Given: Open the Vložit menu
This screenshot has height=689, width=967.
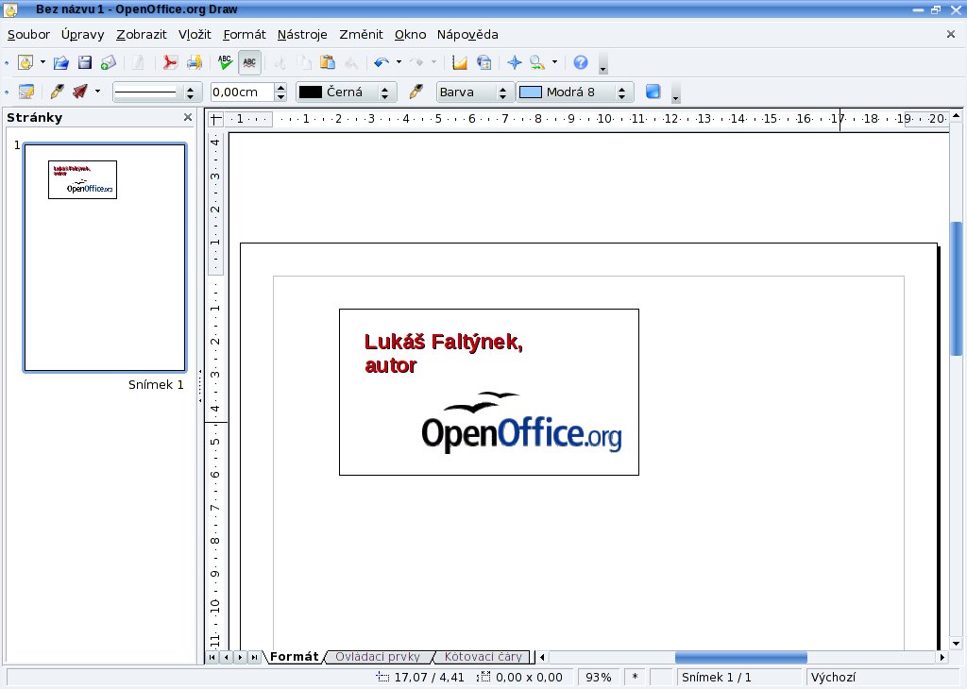Looking at the screenshot, I should tap(195, 35).
